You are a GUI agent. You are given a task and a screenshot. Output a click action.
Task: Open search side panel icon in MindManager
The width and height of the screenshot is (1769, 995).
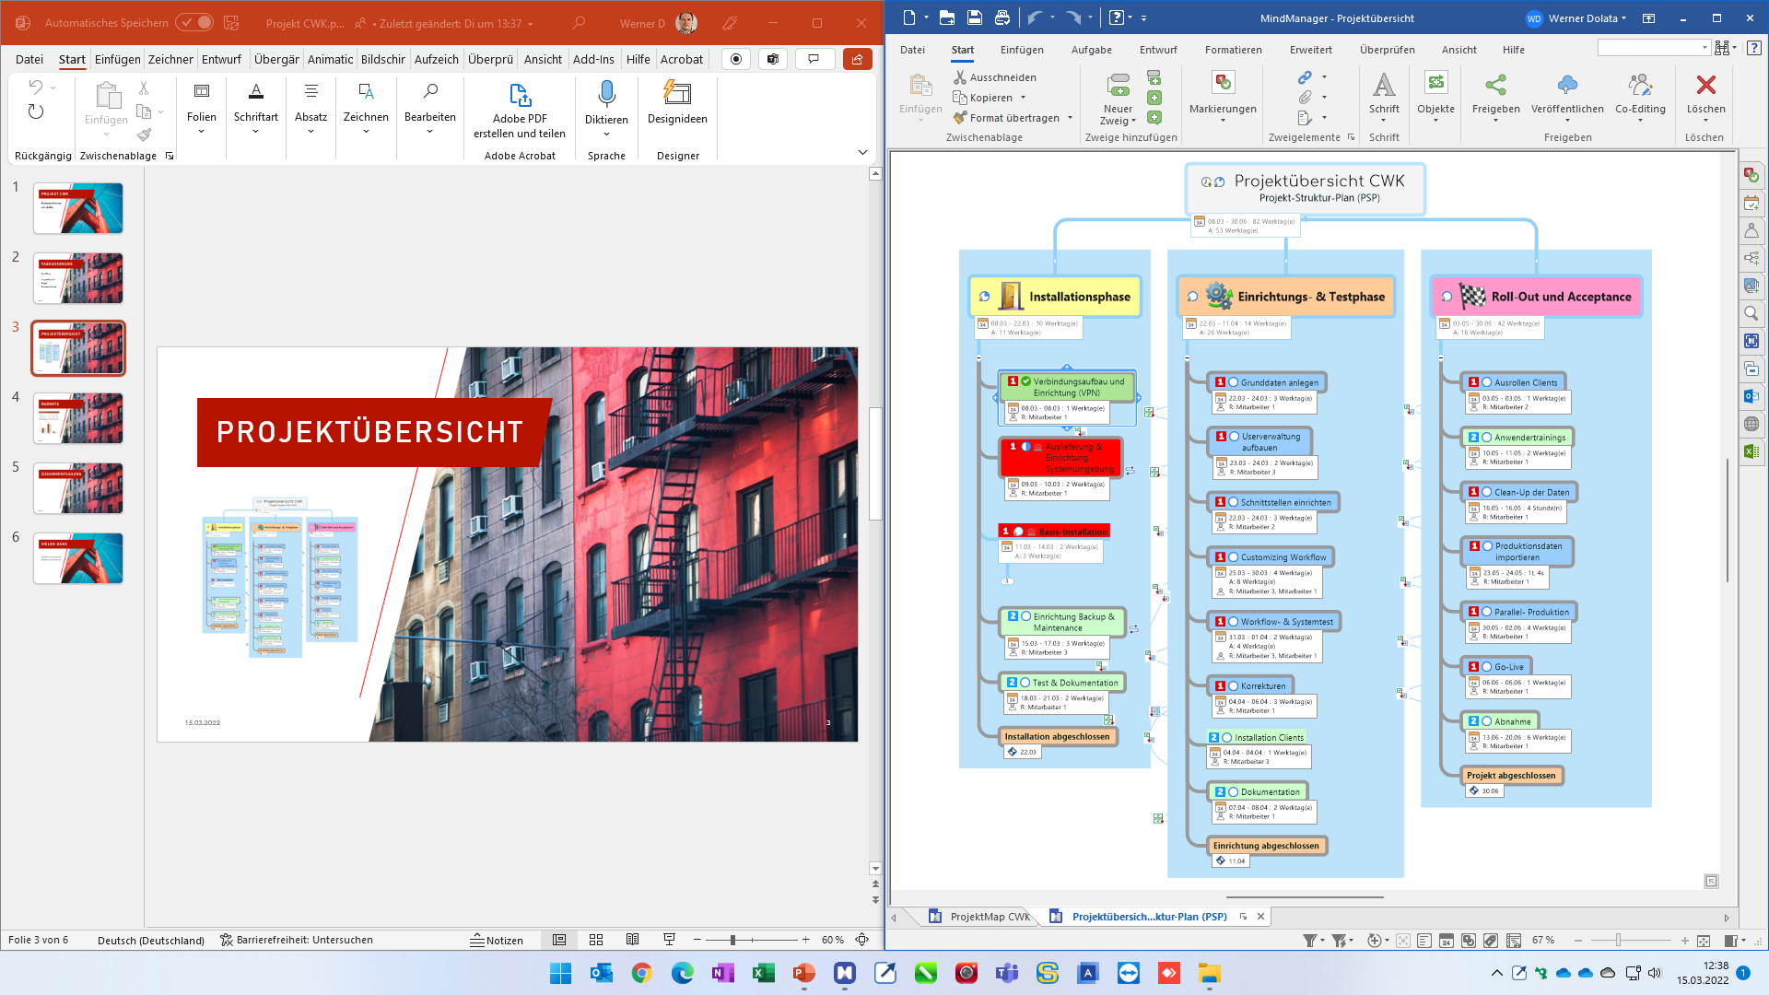1751,313
